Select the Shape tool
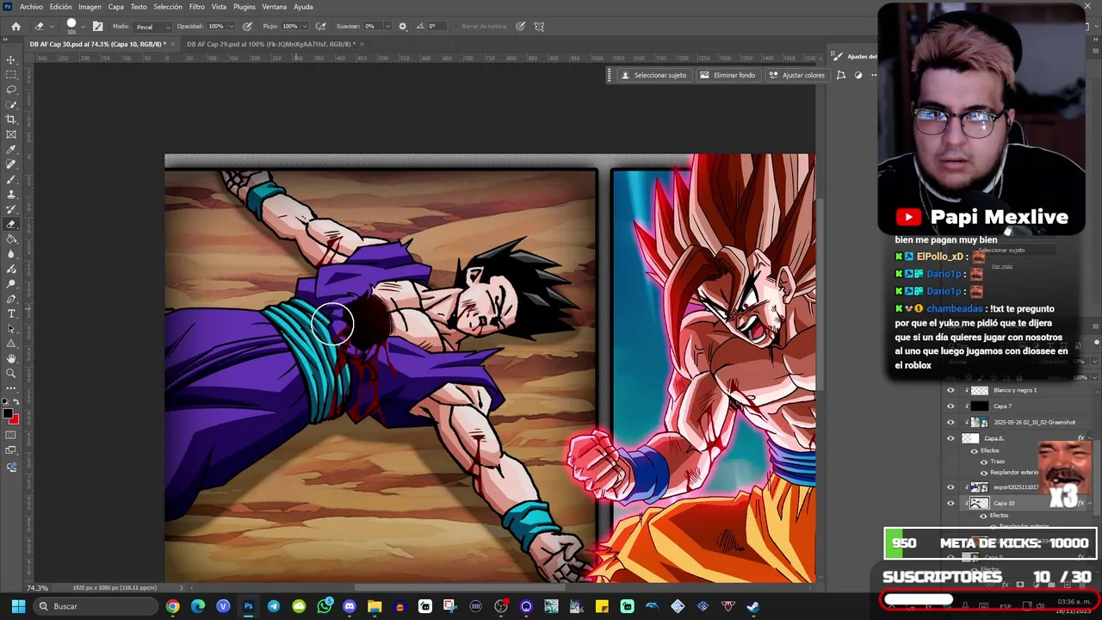 [11, 344]
